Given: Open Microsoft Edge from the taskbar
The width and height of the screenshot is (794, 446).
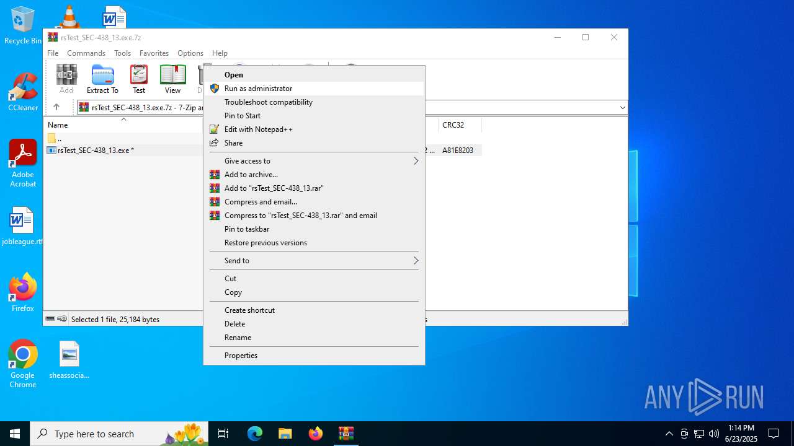Looking at the screenshot, I should [x=255, y=434].
